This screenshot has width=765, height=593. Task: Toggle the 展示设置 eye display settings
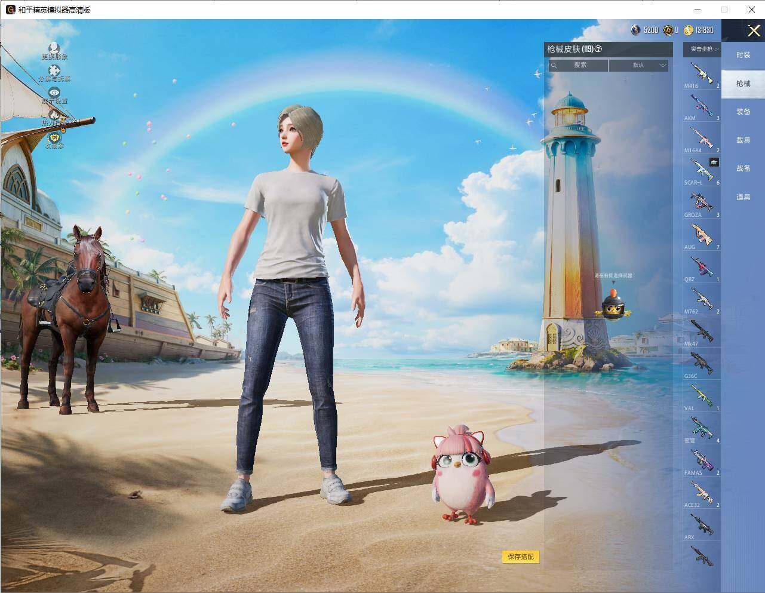(54, 93)
